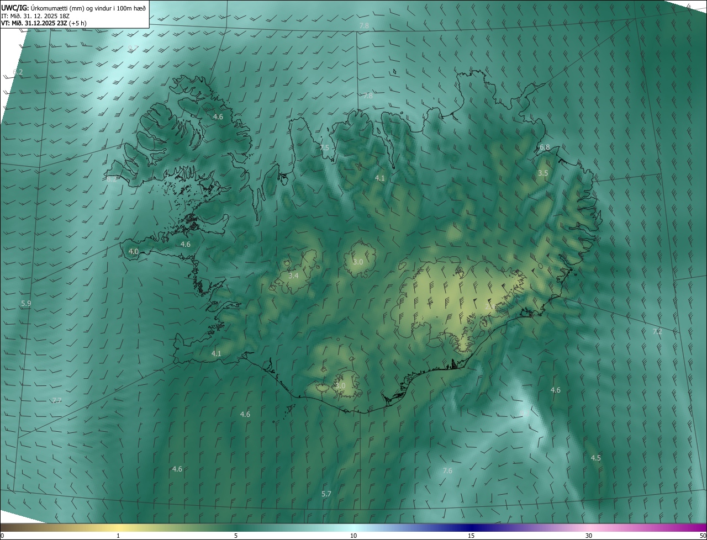This screenshot has width=707, height=540.
Task: Click the "UWC/IG:" model label
Action: tap(15, 8)
